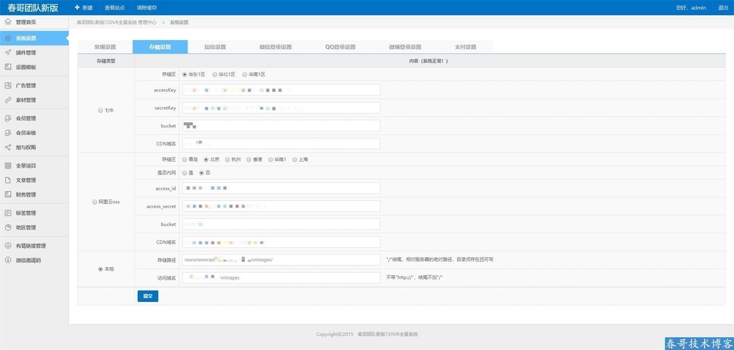
Task: Click the 退出 logout link
Action: click(723, 8)
